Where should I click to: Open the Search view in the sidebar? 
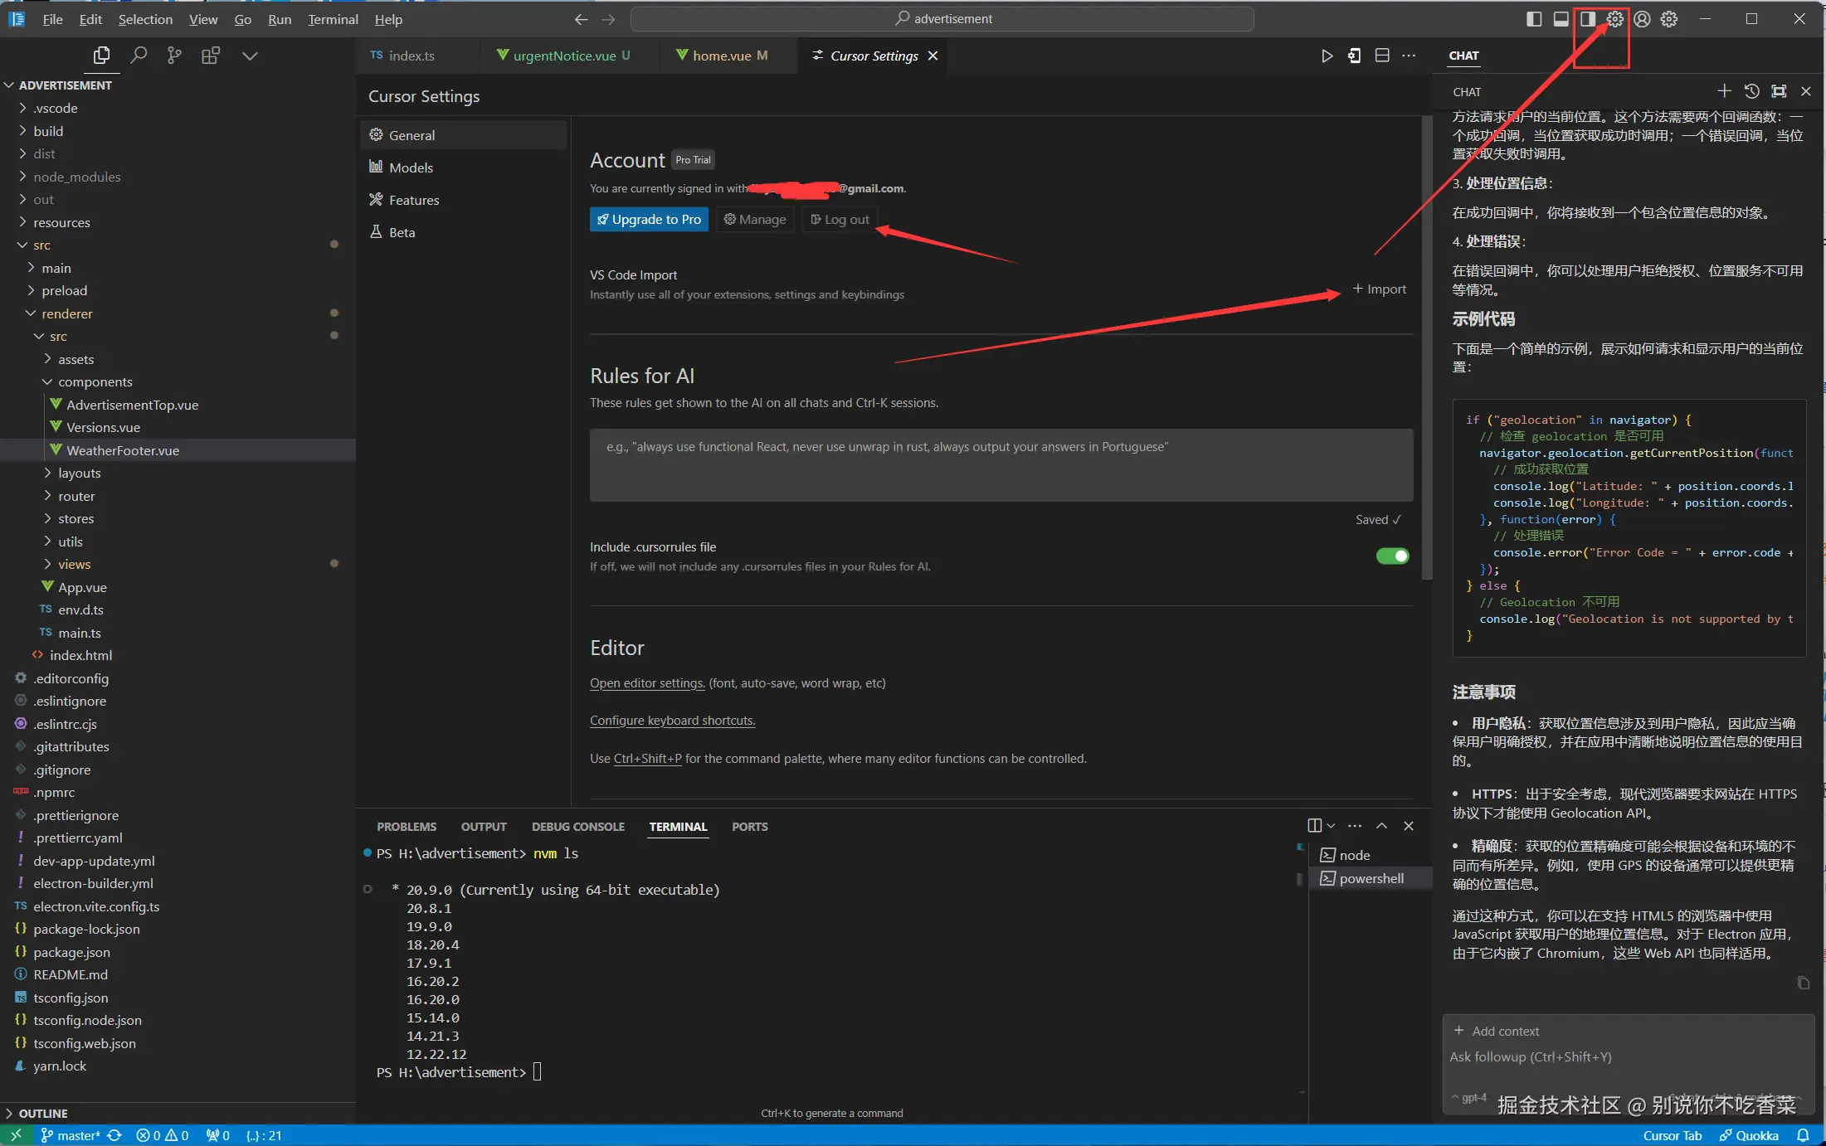click(139, 56)
